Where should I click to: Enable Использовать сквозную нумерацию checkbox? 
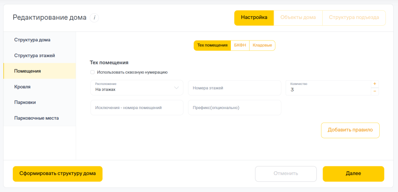pos(93,72)
